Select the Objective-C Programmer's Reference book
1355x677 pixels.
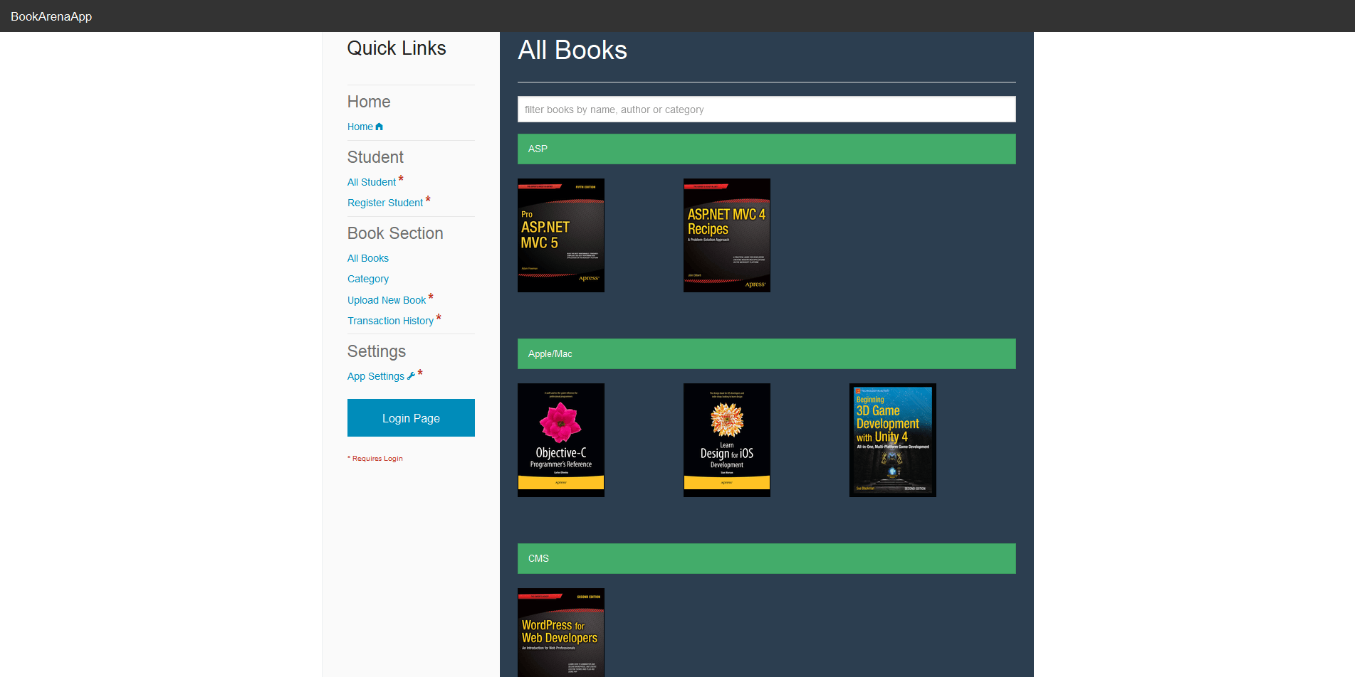coord(560,440)
